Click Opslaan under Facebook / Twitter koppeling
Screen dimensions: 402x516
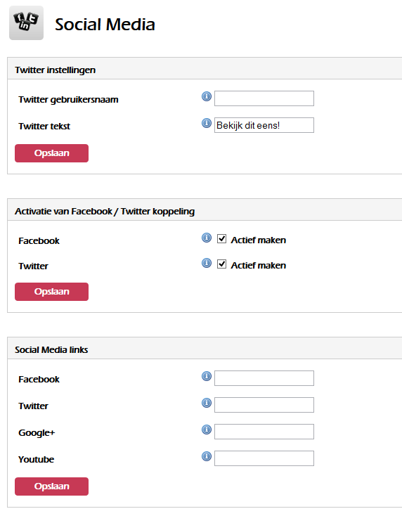click(x=51, y=292)
